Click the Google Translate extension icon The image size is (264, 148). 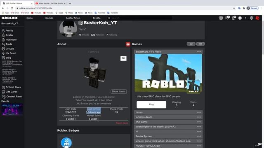pos(239,8)
